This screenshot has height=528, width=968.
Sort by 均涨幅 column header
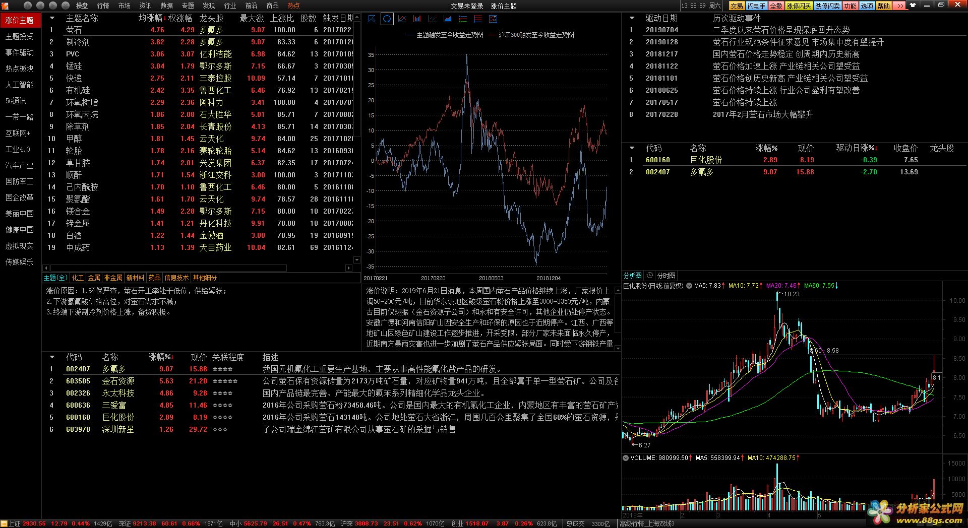pos(151,18)
